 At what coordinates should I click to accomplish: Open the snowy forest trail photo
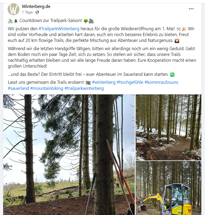[x=168, y=127]
